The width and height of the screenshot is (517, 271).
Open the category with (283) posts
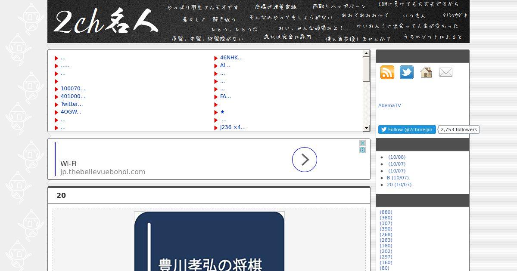(x=386, y=240)
